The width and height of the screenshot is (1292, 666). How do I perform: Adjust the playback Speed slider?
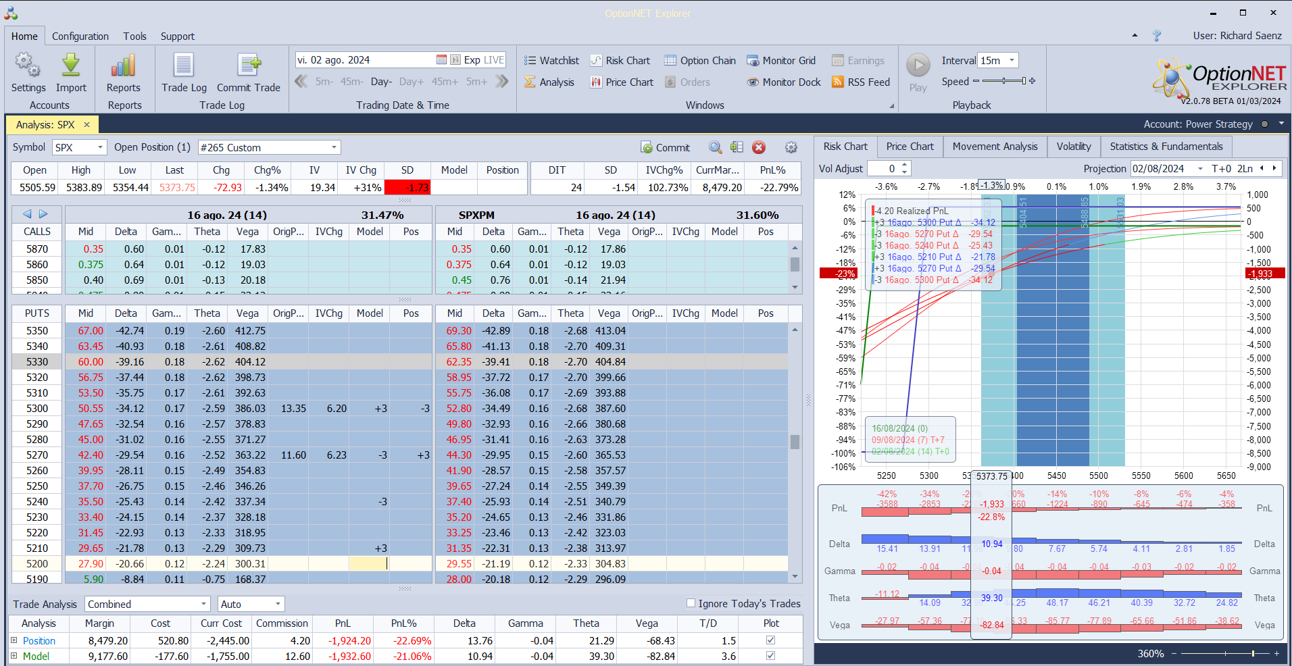(1004, 81)
